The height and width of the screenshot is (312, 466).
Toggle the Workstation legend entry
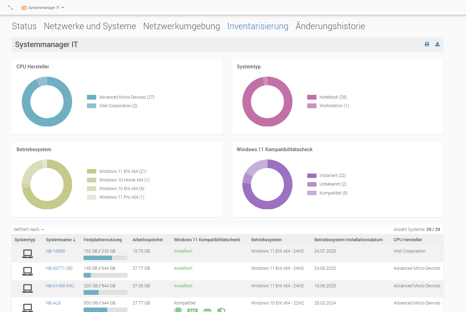334,106
